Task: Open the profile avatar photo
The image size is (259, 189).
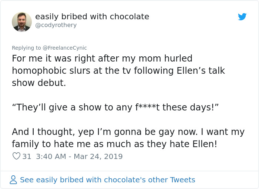Action: click(22, 22)
